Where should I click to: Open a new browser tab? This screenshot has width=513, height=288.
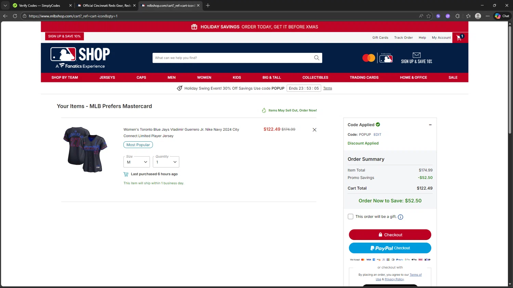[x=208, y=5]
